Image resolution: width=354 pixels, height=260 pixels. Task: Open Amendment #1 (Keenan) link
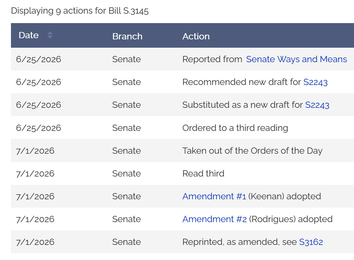tap(214, 196)
